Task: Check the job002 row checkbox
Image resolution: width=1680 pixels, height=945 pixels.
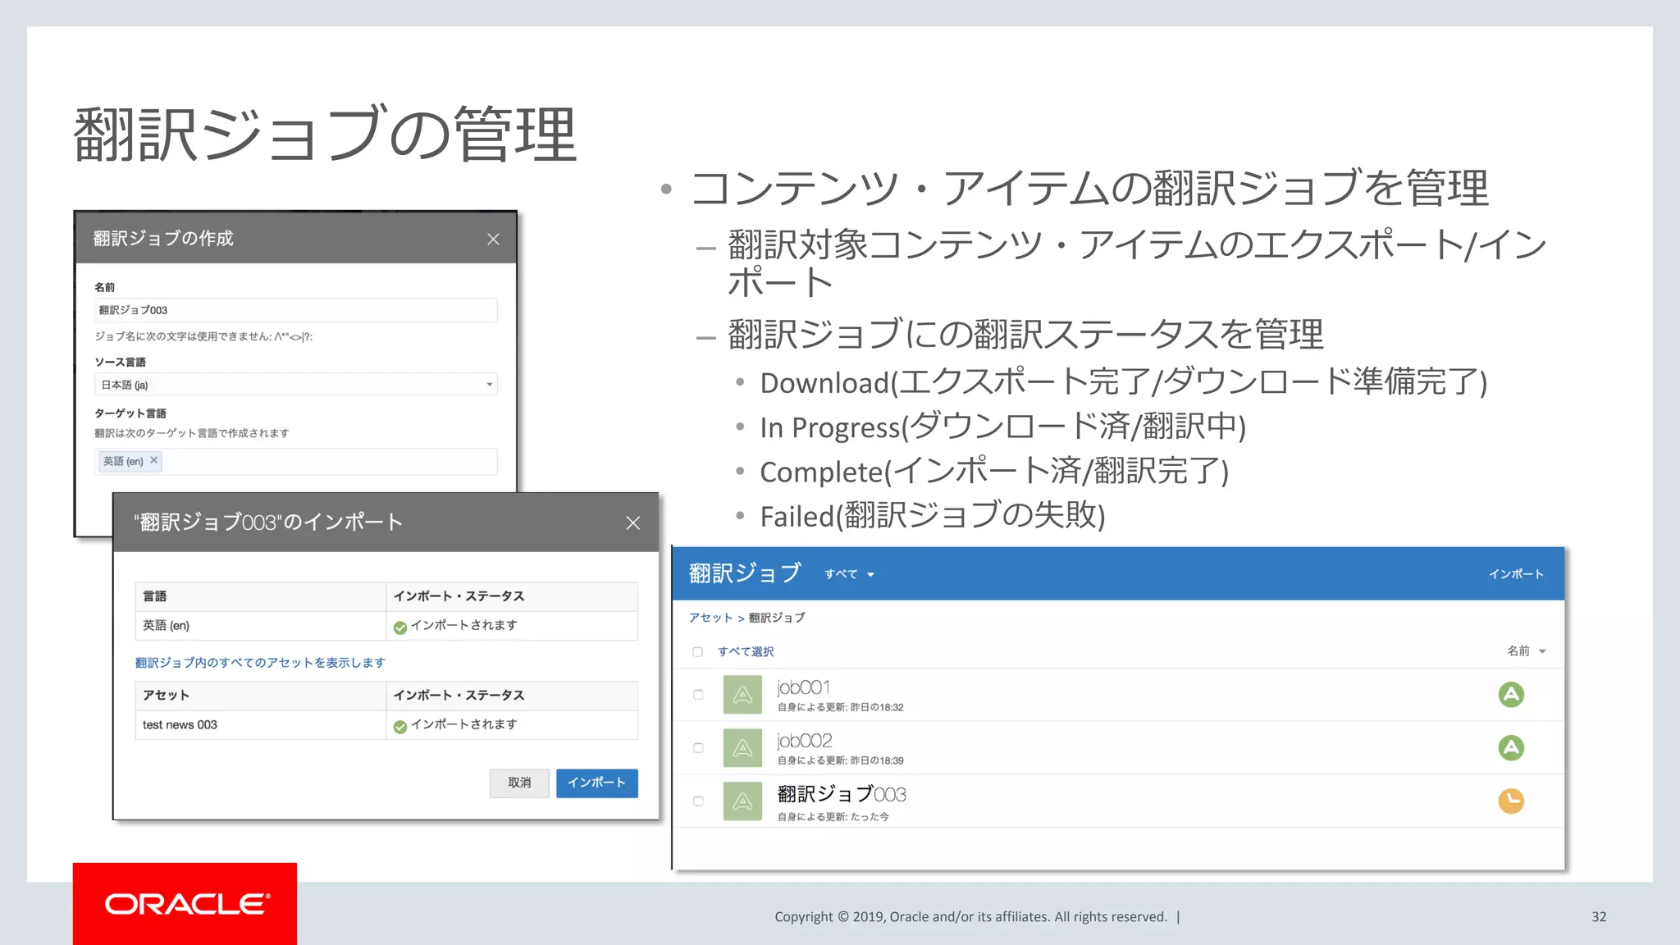Action: (x=698, y=748)
